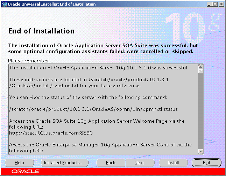
Task: Click the Oracle Universal Installer title icon
Action: pos(4,4)
